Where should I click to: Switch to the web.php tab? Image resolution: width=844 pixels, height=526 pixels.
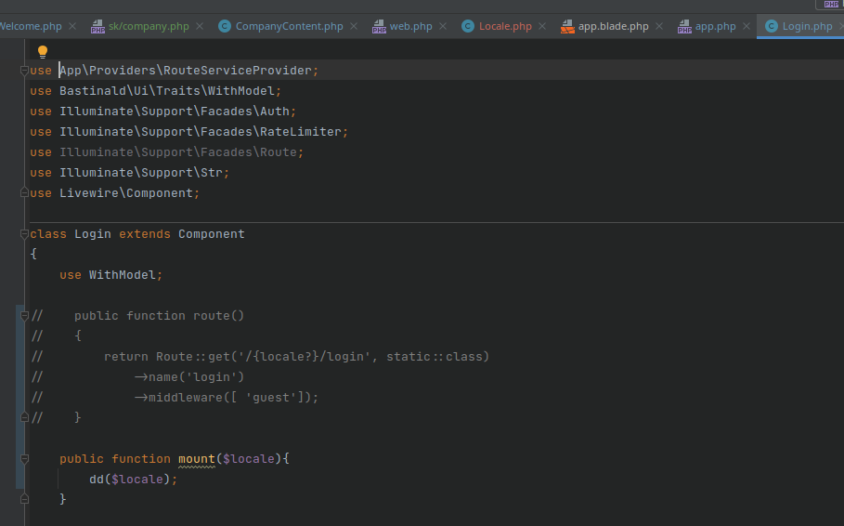(x=410, y=26)
